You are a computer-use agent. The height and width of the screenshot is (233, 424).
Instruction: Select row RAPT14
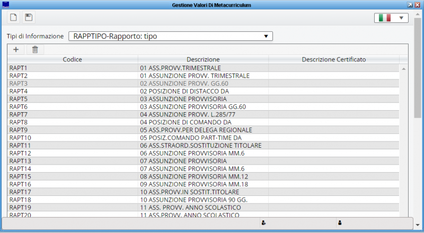tap(204, 169)
